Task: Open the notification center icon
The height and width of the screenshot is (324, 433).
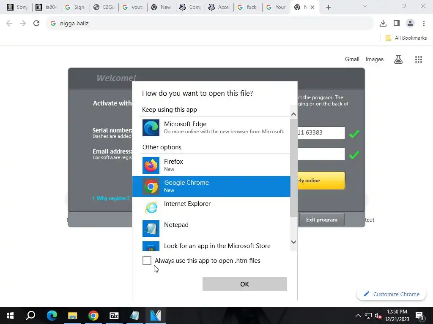Action: (x=419, y=316)
